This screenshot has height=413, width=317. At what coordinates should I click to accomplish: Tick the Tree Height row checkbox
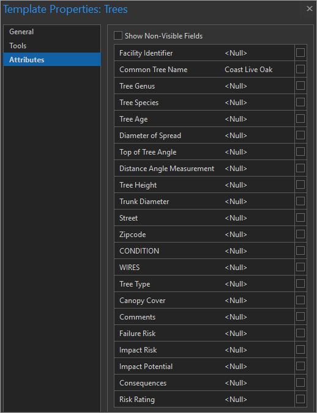click(300, 185)
